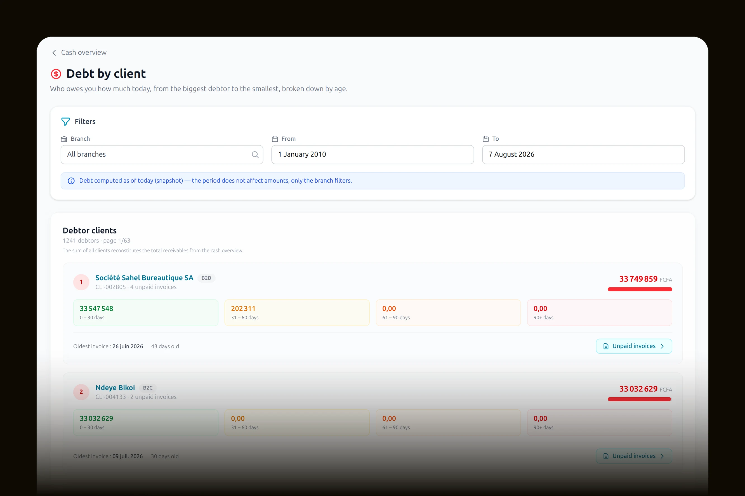Open the From date field
Viewport: 745px width, 496px height.
373,155
